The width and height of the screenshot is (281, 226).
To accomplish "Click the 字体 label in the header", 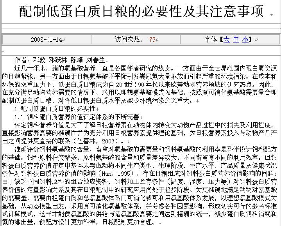I will coord(210,40).
